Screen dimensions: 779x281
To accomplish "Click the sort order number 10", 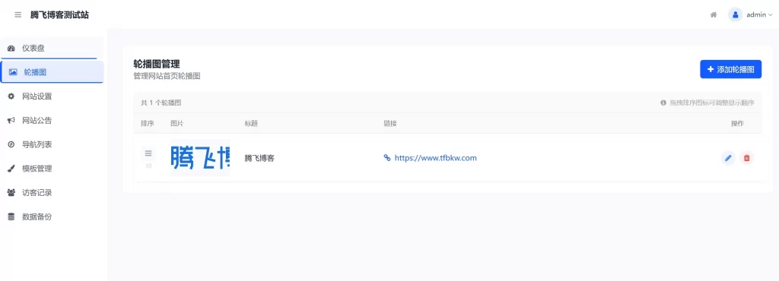I will (148, 166).
